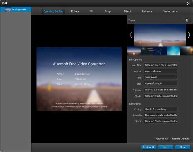Switch to the Enhance tab
Image resolution: width=193 pixels, height=152 pixels.
(147, 11)
